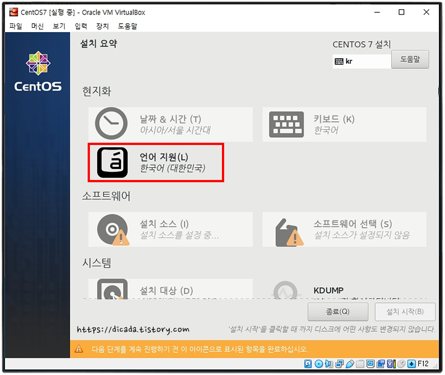The height and width of the screenshot is (375, 445).
Task: Click the 소프트웨어 section heading
Action: (106, 196)
